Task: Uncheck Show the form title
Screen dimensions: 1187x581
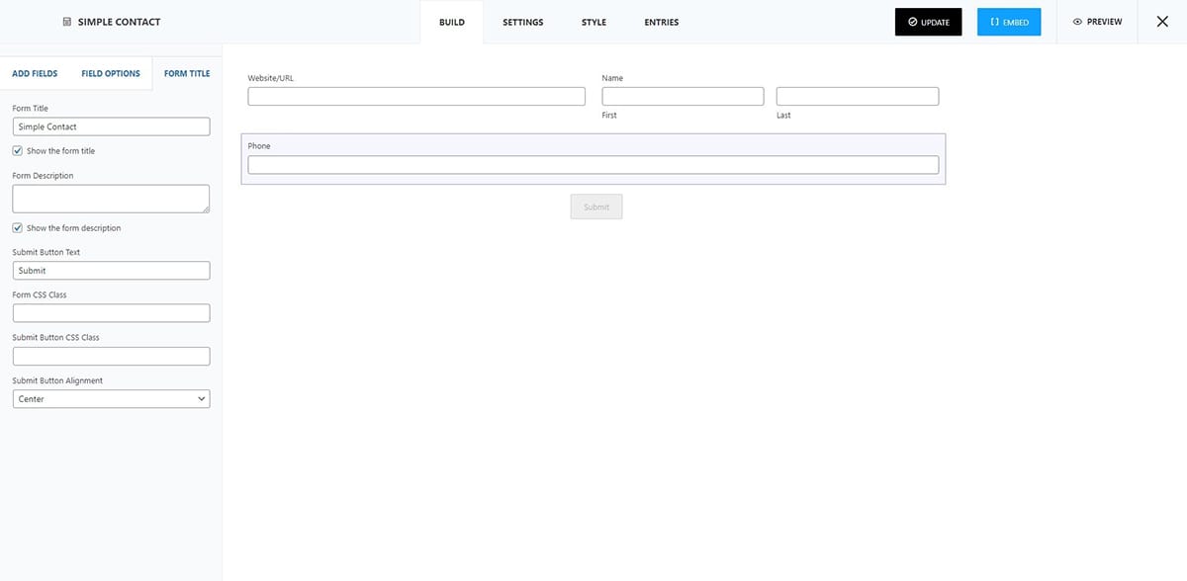Action: point(18,151)
